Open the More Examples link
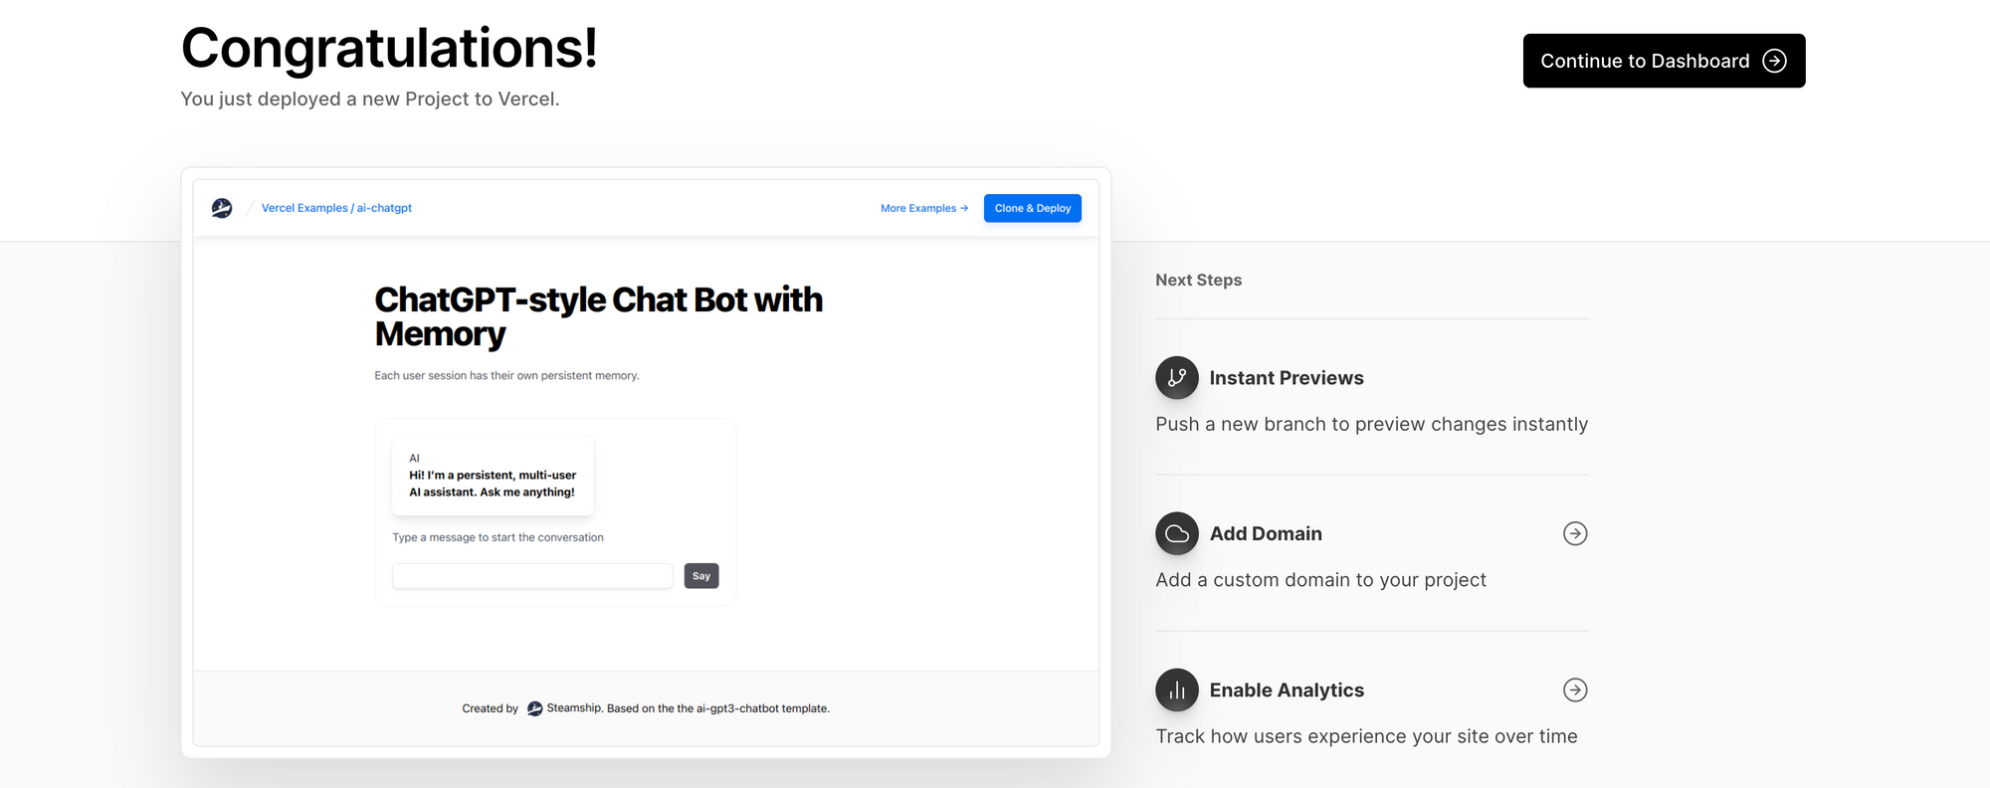The height and width of the screenshot is (788, 1990). (x=924, y=208)
